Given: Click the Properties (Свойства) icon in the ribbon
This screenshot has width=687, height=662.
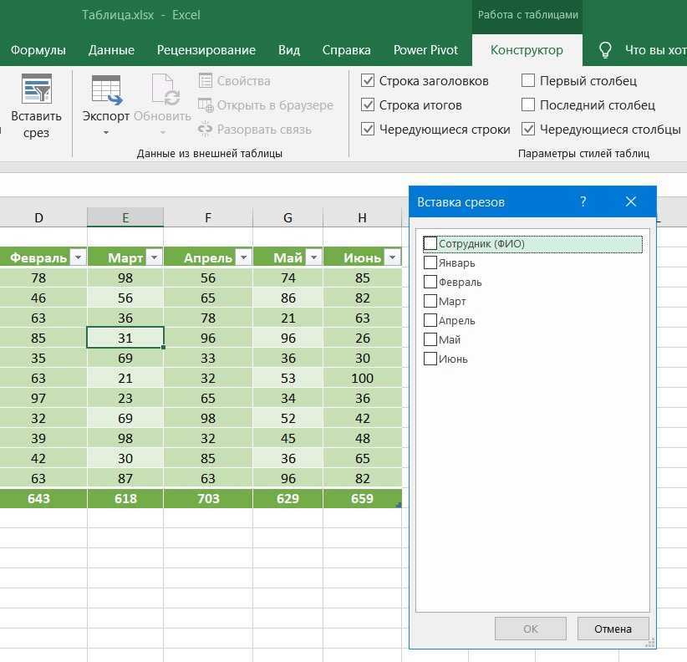Looking at the screenshot, I should tap(206, 81).
